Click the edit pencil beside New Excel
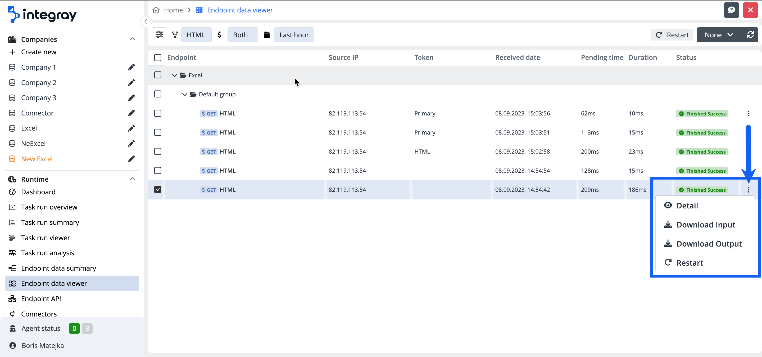Image resolution: width=762 pixels, height=357 pixels. coord(131,159)
